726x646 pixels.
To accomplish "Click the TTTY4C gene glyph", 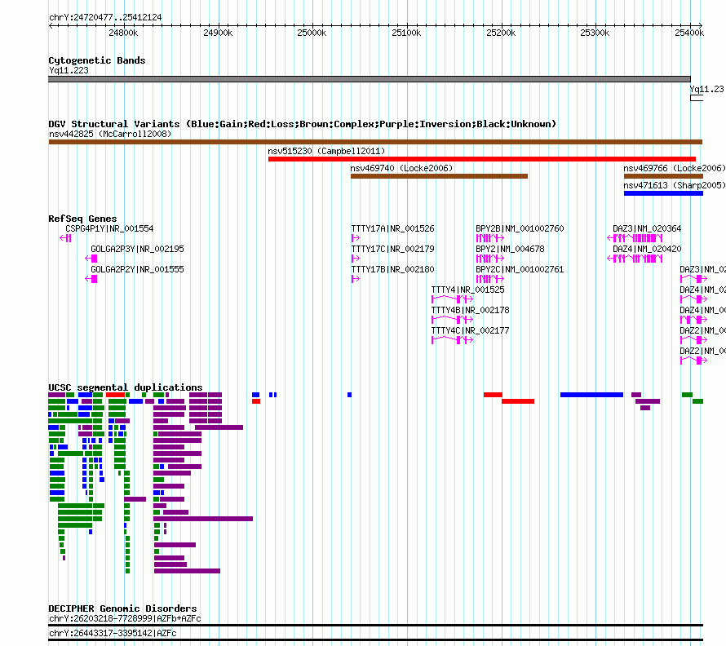I will click(x=452, y=340).
